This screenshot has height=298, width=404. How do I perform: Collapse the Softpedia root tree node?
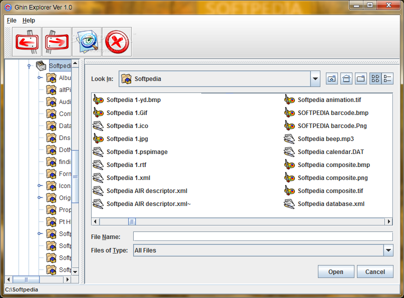29,66
